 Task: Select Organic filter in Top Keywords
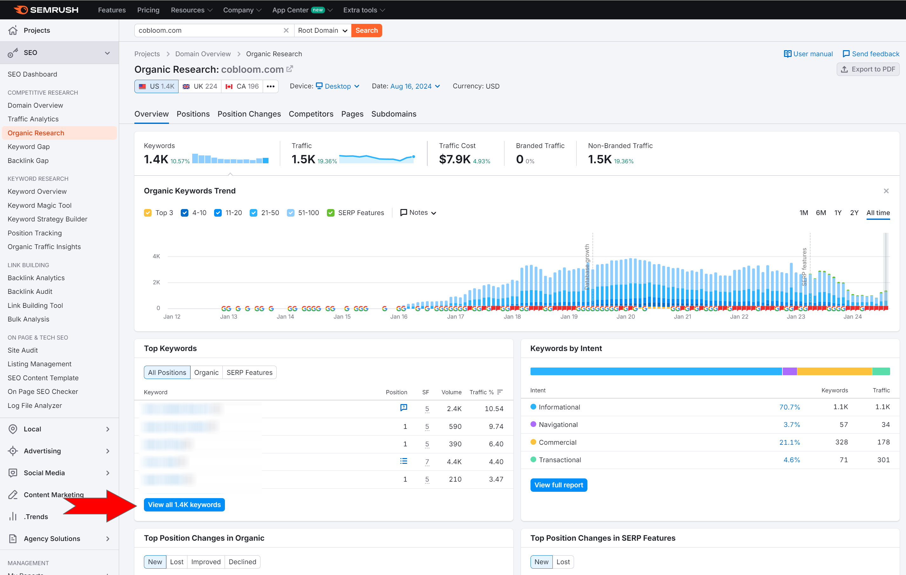pyautogui.click(x=206, y=373)
